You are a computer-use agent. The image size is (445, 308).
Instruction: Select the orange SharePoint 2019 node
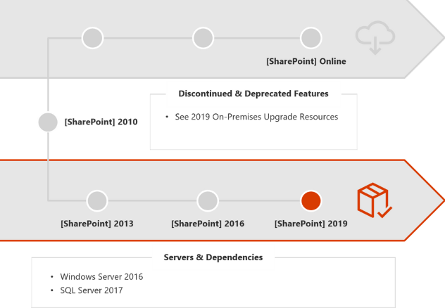[x=311, y=201]
